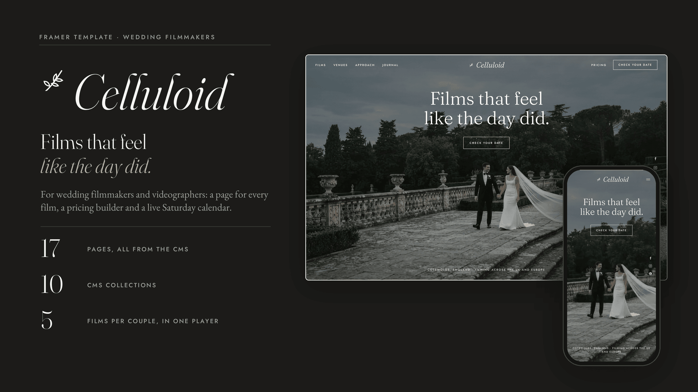
Task: Click the number 10 statistic
Action: [x=52, y=284]
